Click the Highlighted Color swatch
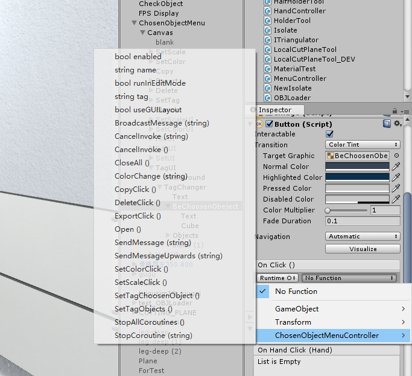 coord(357,177)
